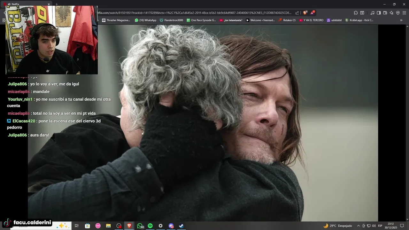Viewport: 409px width, 230px height.
Task: Open the Brave VPN shield icon
Action: [398, 13]
